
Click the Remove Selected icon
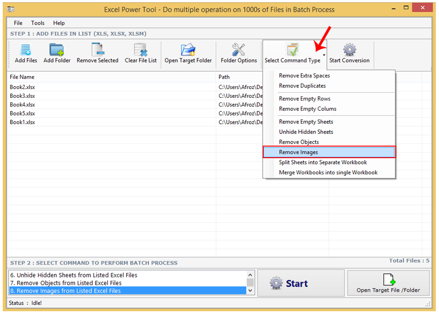[x=97, y=50]
